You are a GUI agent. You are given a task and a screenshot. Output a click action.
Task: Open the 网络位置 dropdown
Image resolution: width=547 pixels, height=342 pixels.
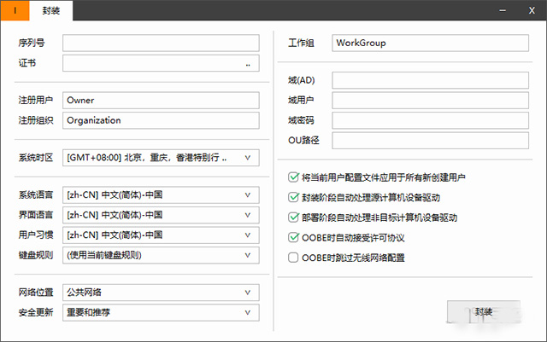[x=248, y=293]
